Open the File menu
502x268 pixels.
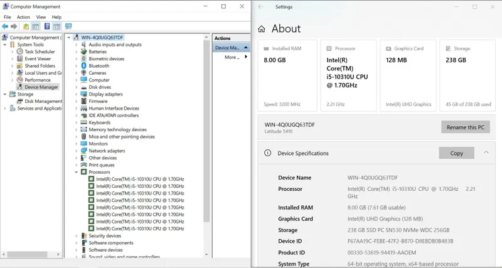[7, 17]
